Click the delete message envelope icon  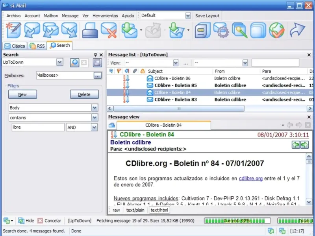(x=109, y=30)
